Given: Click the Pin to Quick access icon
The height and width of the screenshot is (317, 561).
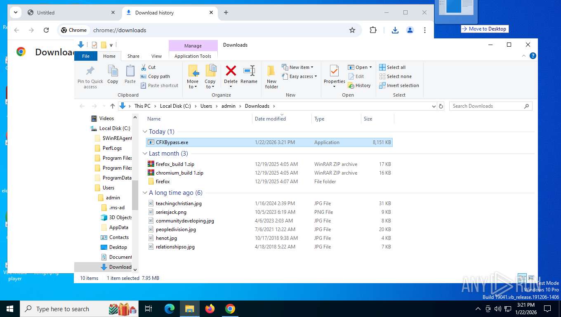Looking at the screenshot, I should 90,71.
